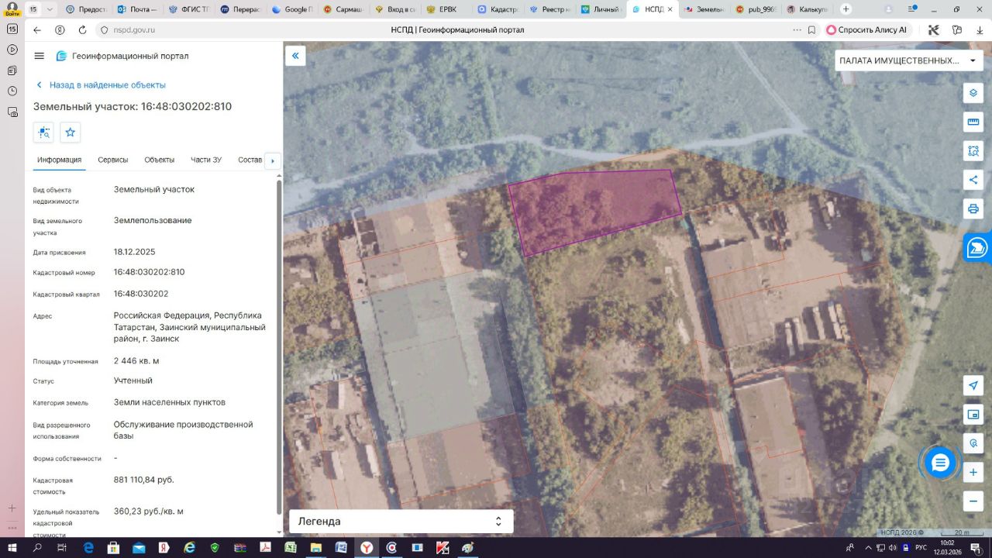The height and width of the screenshot is (558, 992).
Task: Bookmark this page in the browser
Action: 811,29
